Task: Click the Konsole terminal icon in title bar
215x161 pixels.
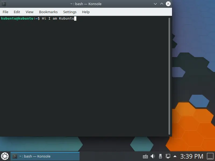Action: [4, 4]
